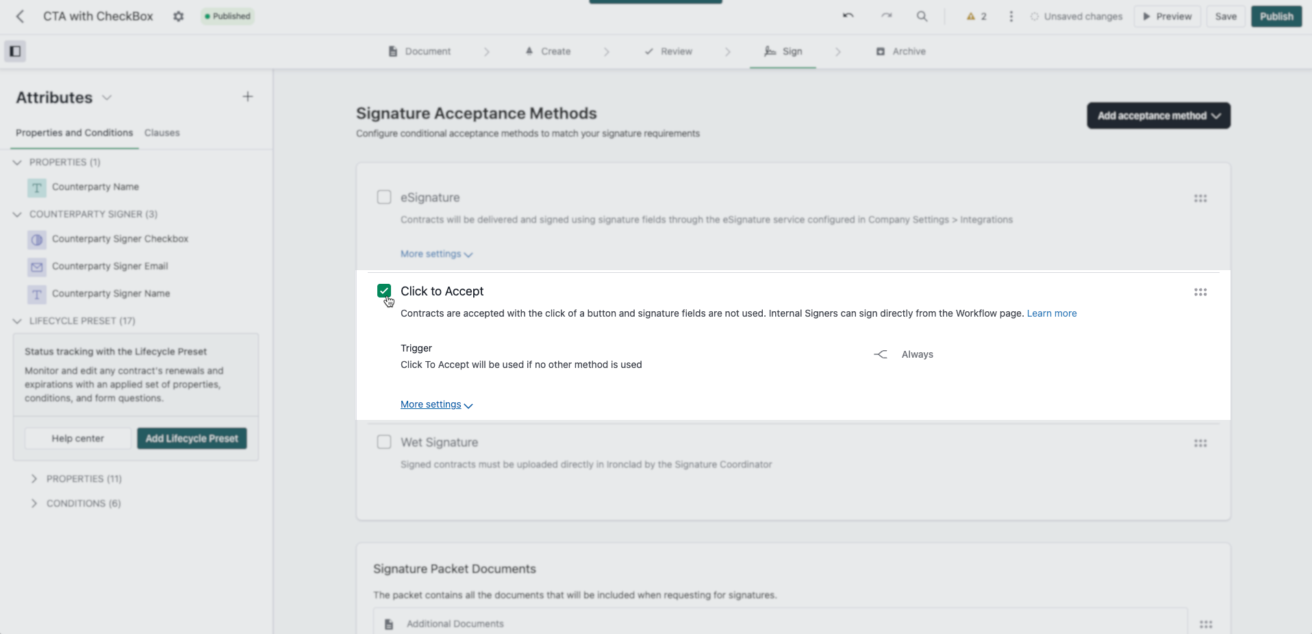Viewport: 1312px width, 634px height.
Task: Expand More settings under Click to Accept
Action: pos(437,404)
